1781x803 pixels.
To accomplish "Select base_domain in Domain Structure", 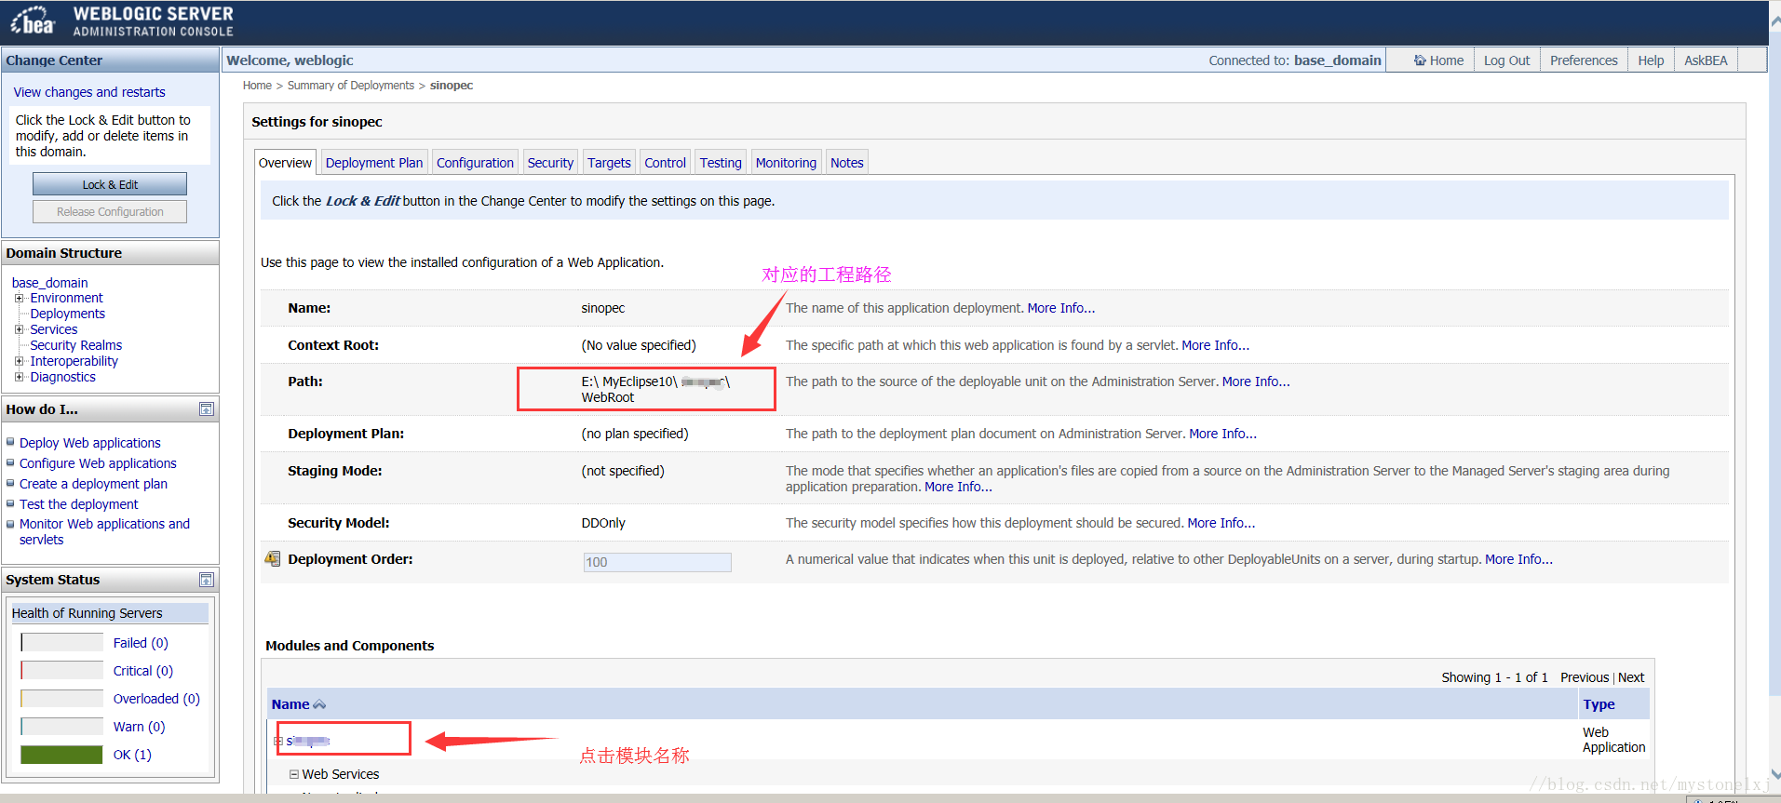I will [x=50, y=283].
